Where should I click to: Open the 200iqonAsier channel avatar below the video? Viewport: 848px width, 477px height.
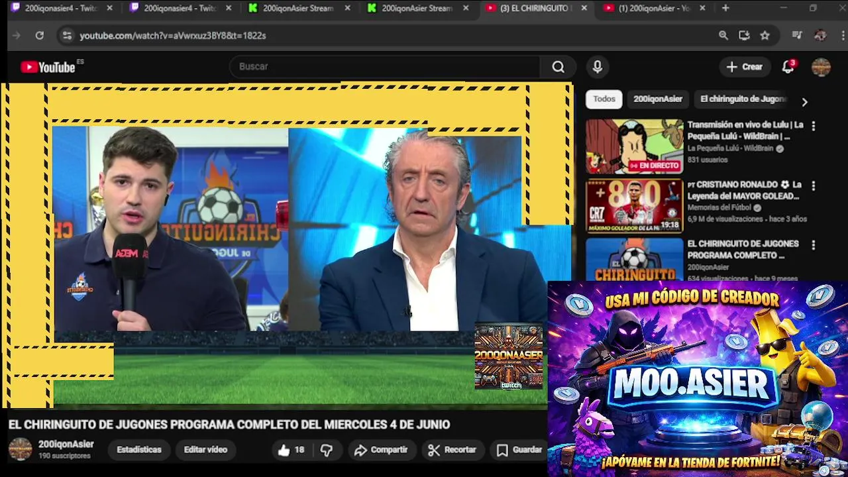20,449
